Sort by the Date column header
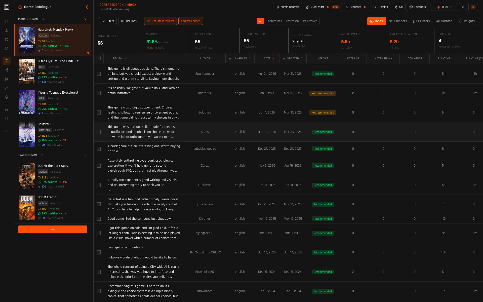The height and width of the screenshot is (302, 483). coord(267,58)
